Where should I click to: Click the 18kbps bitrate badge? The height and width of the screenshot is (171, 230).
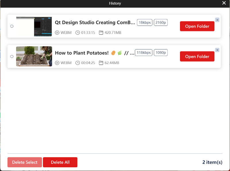pos(145,22)
